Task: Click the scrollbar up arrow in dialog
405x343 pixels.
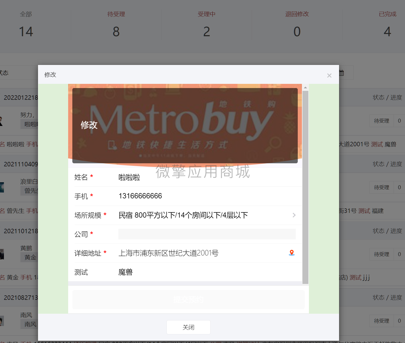Action: pos(305,87)
